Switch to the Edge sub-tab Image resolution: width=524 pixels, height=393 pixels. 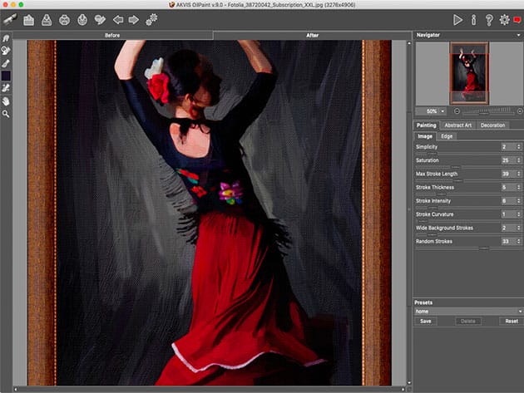447,135
